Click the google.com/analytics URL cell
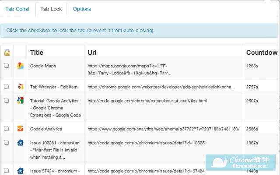The width and height of the screenshot is (280, 175). (x=164, y=129)
